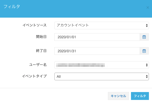Image resolution: width=152 pixels, height=103 pixels.
Task: Click into the 終了日 field with 2020/01/31
Action: click(x=97, y=51)
